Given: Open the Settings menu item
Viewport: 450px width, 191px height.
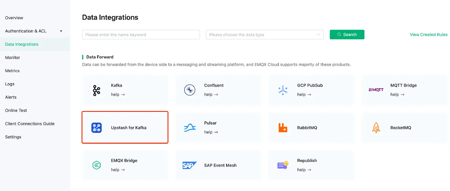Looking at the screenshot, I should click(x=13, y=137).
